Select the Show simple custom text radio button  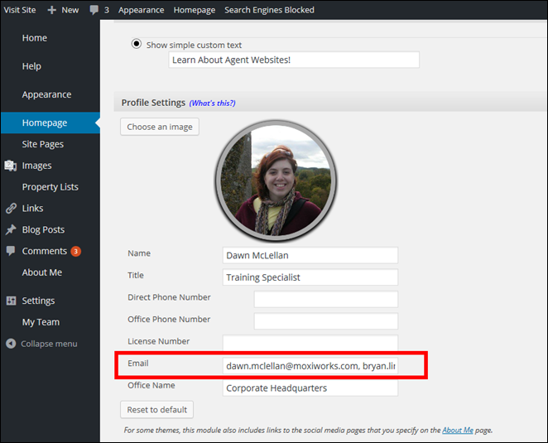(137, 44)
